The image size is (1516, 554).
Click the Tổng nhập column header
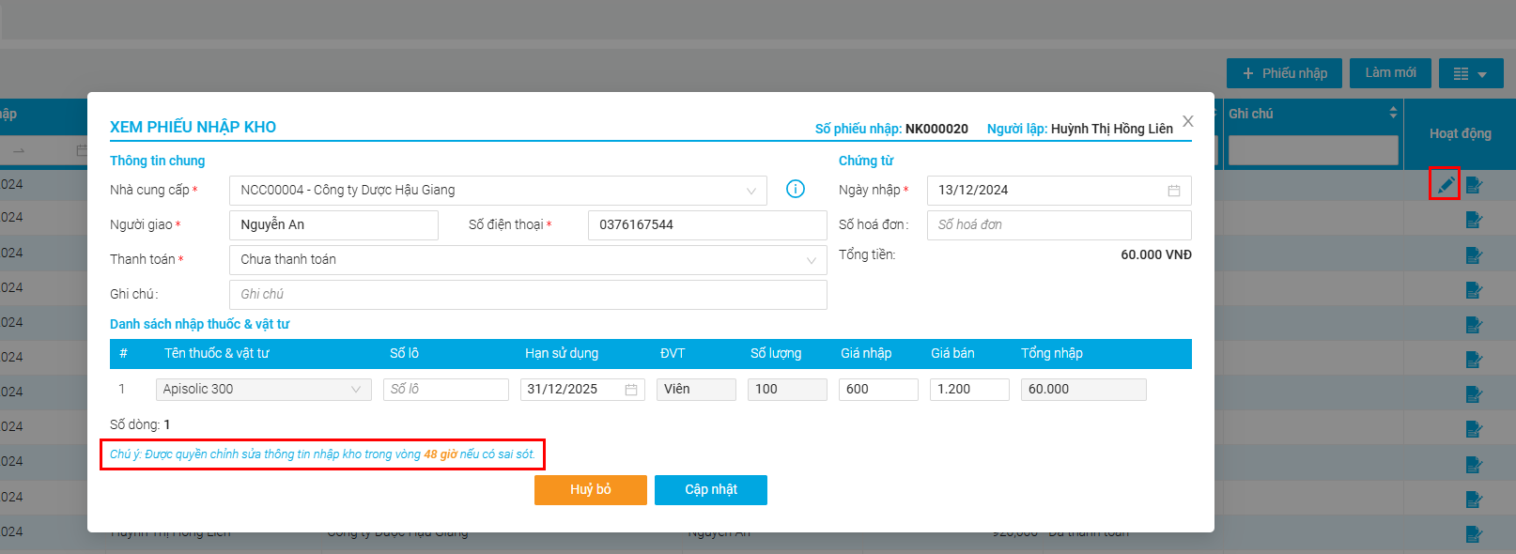pyautogui.click(x=1052, y=354)
